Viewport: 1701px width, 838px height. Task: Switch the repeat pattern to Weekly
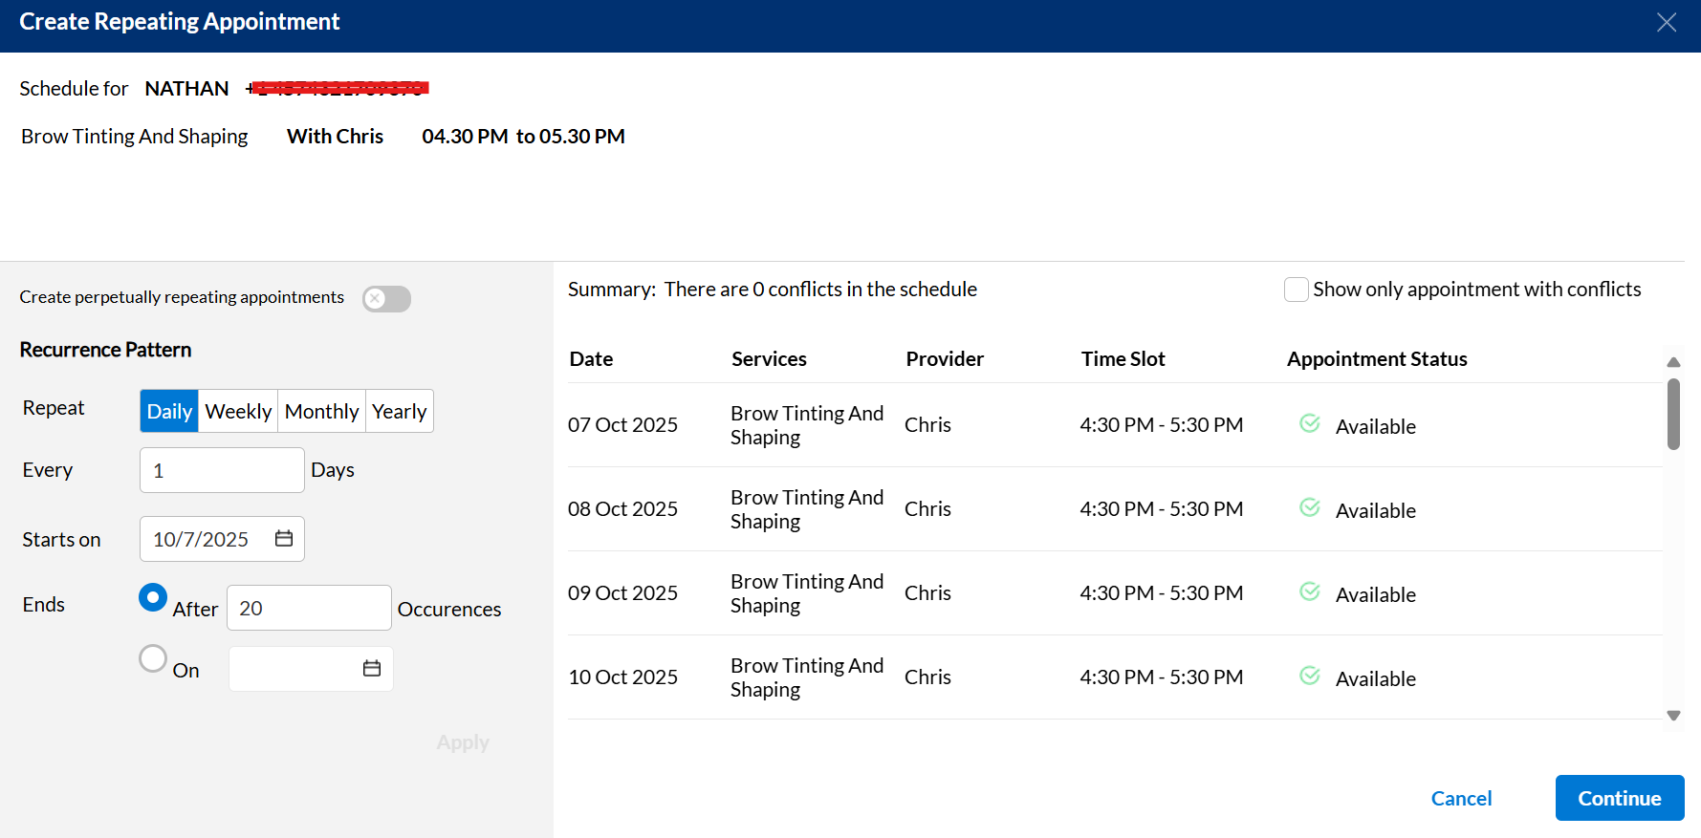tap(238, 412)
